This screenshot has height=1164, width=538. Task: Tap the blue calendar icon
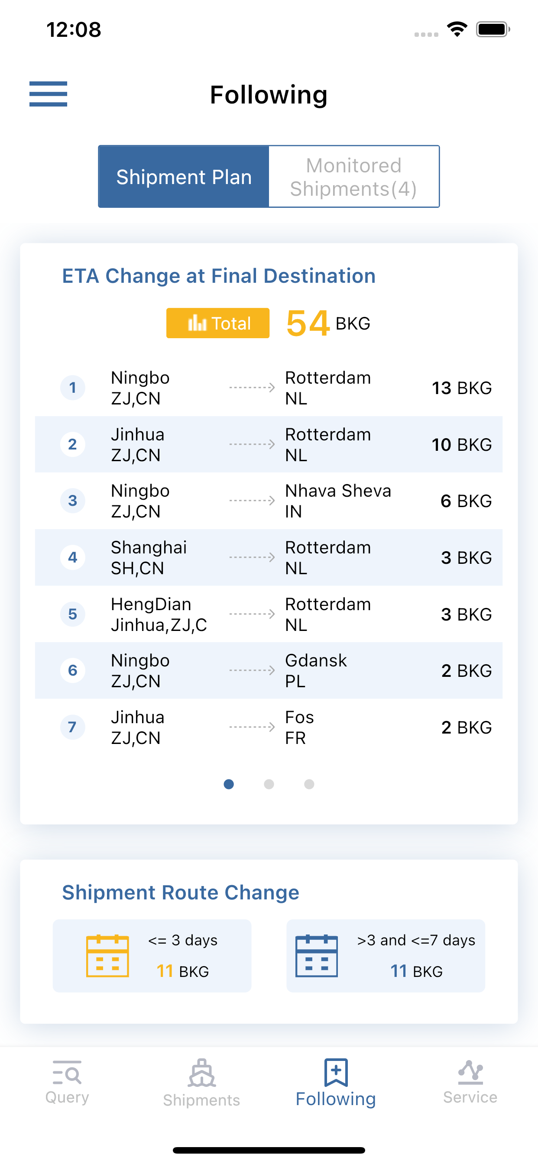coord(317,956)
